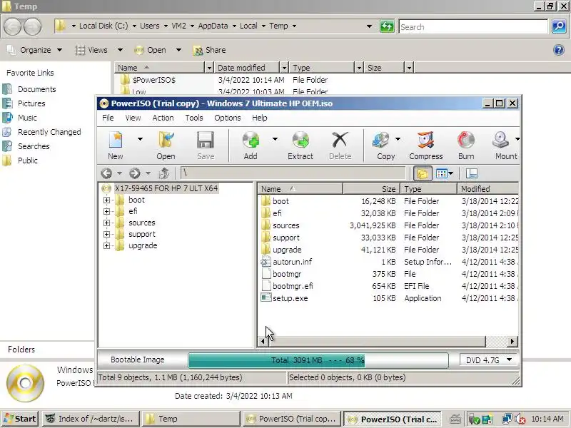Select the setup.exe file icon
The width and height of the screenshot is (571, 428).
coord(266,297)
